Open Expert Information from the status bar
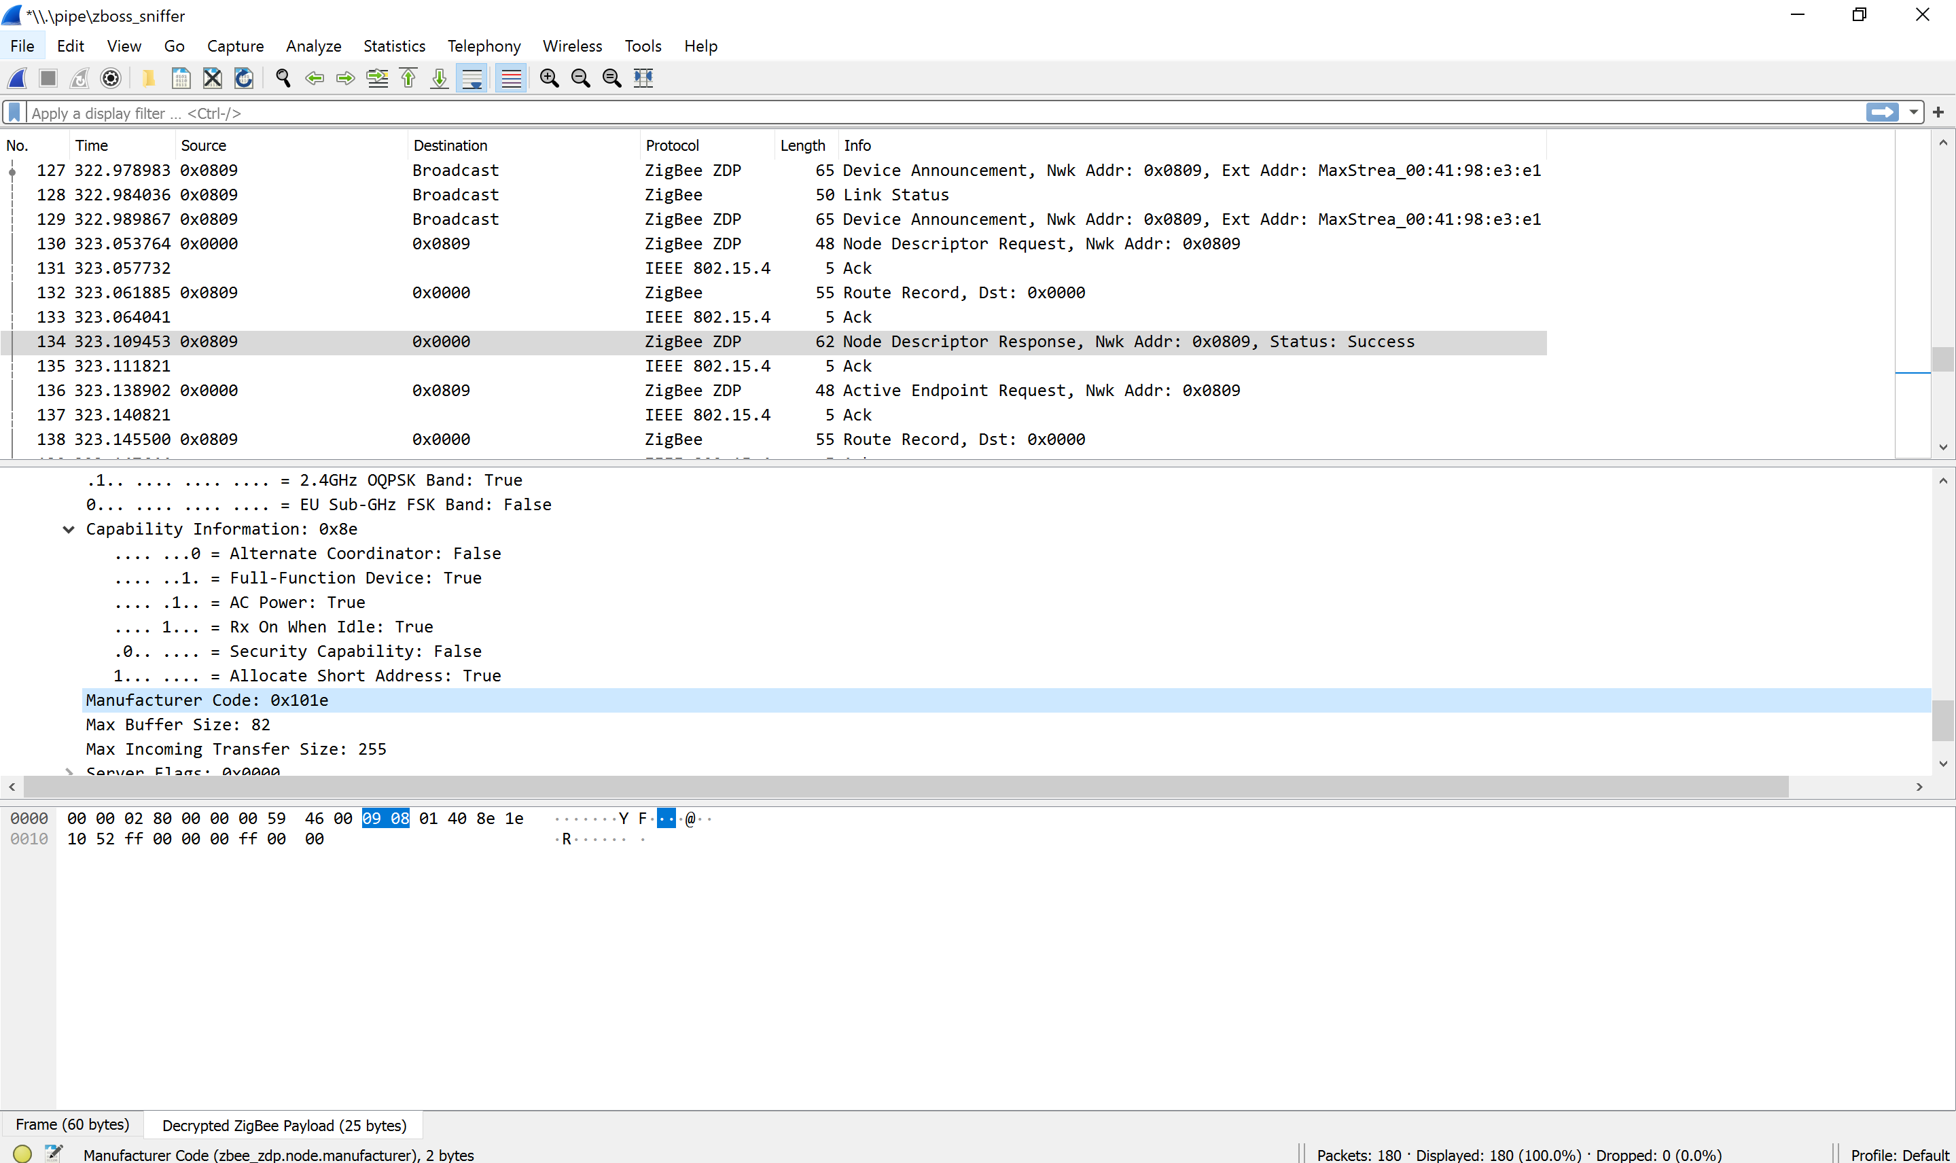This screenshot has height=1163, width=1956. click(x=22, y=1153)
